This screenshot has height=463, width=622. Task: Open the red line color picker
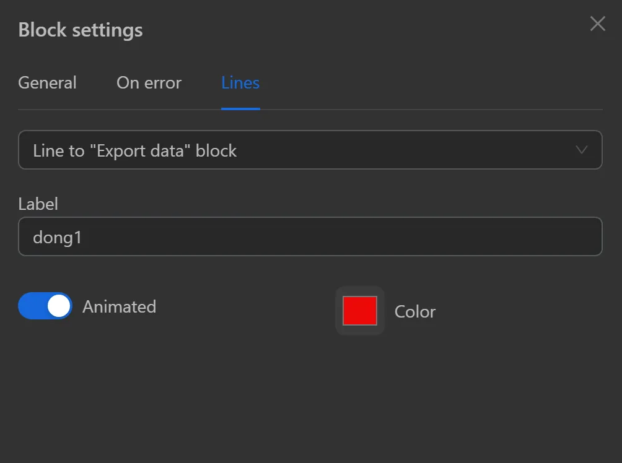[x=360, y=311]
